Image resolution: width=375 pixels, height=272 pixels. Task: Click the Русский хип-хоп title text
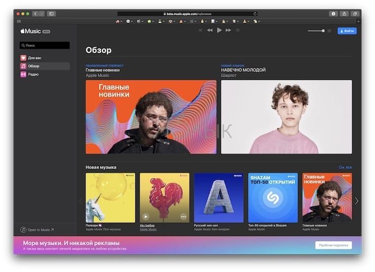coord(206,225)
